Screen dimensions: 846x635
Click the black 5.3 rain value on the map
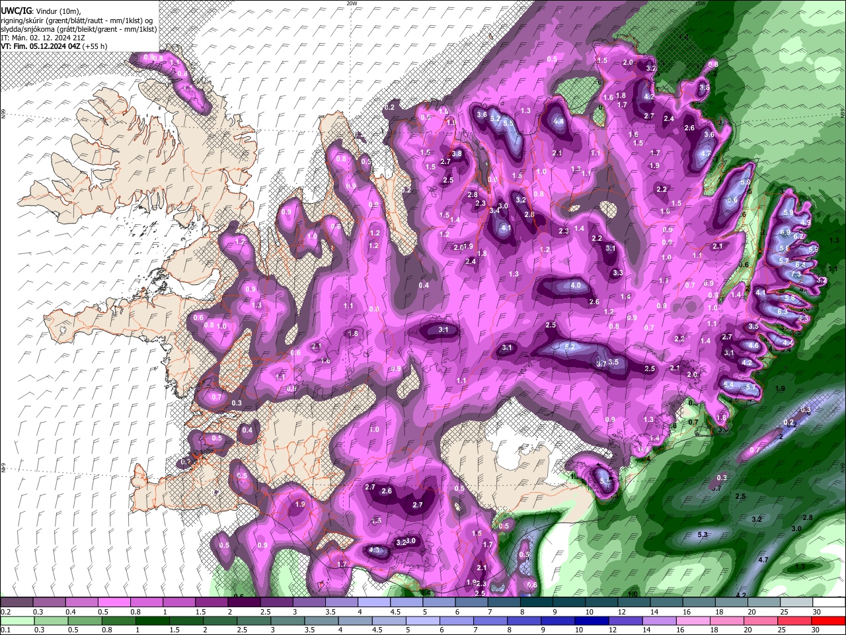click(x=703, y=534)
